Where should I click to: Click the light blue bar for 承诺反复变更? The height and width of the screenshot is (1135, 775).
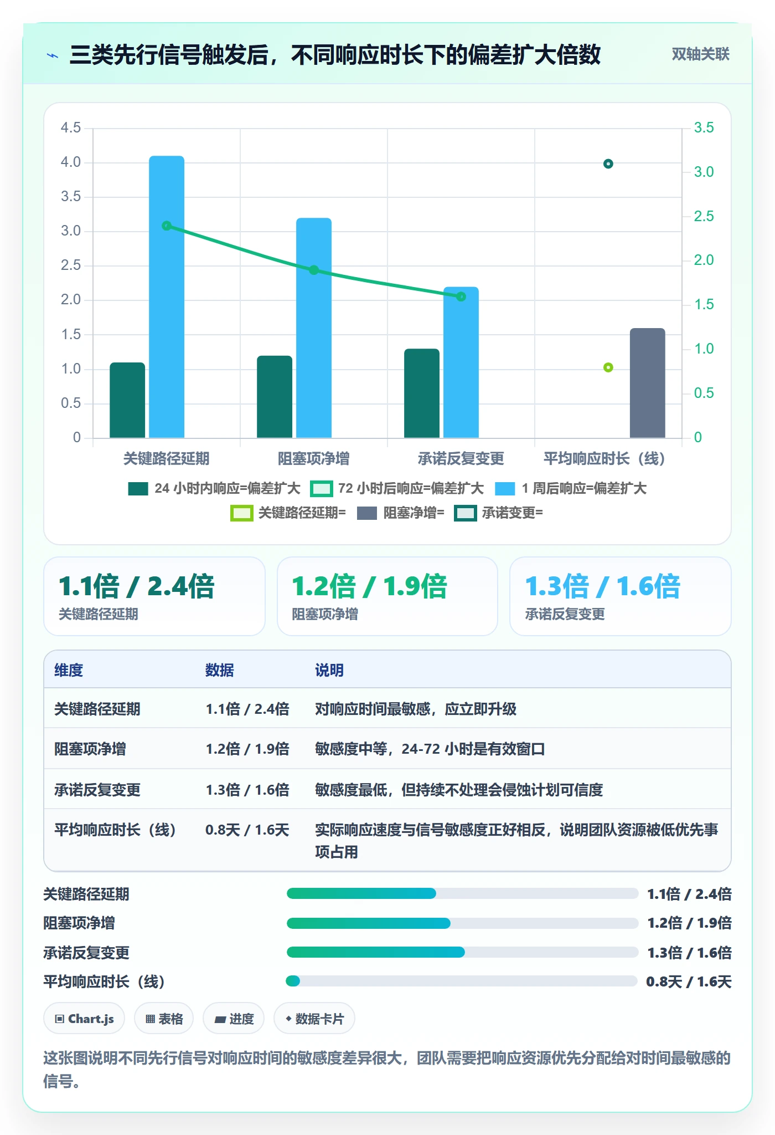point(461,362)
